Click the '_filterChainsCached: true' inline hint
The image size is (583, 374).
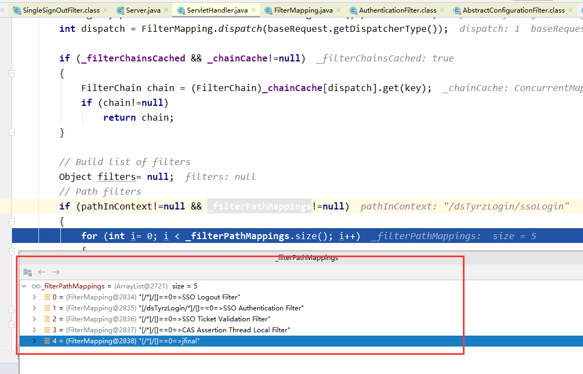coord(385,58)
